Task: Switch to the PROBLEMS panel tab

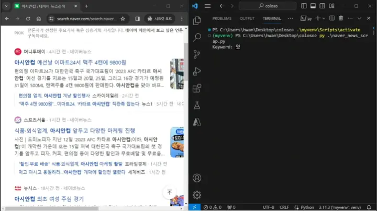Action: pyautogui.click(x=222, y=18)
